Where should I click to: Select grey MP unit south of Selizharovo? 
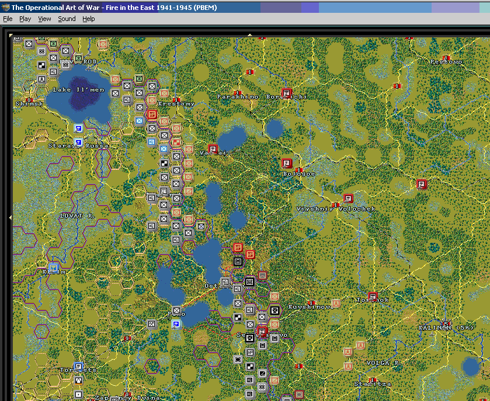(x=250, y=353)
